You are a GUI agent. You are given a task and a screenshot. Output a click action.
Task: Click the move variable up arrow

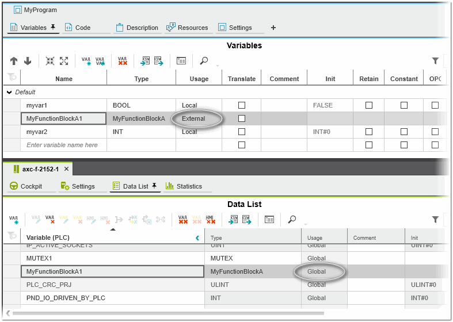[x=14, y=61]
